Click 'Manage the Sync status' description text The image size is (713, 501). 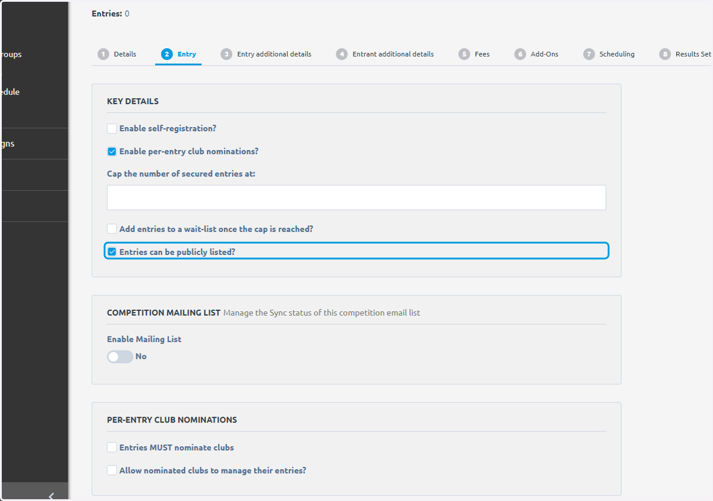click(321, 313)
